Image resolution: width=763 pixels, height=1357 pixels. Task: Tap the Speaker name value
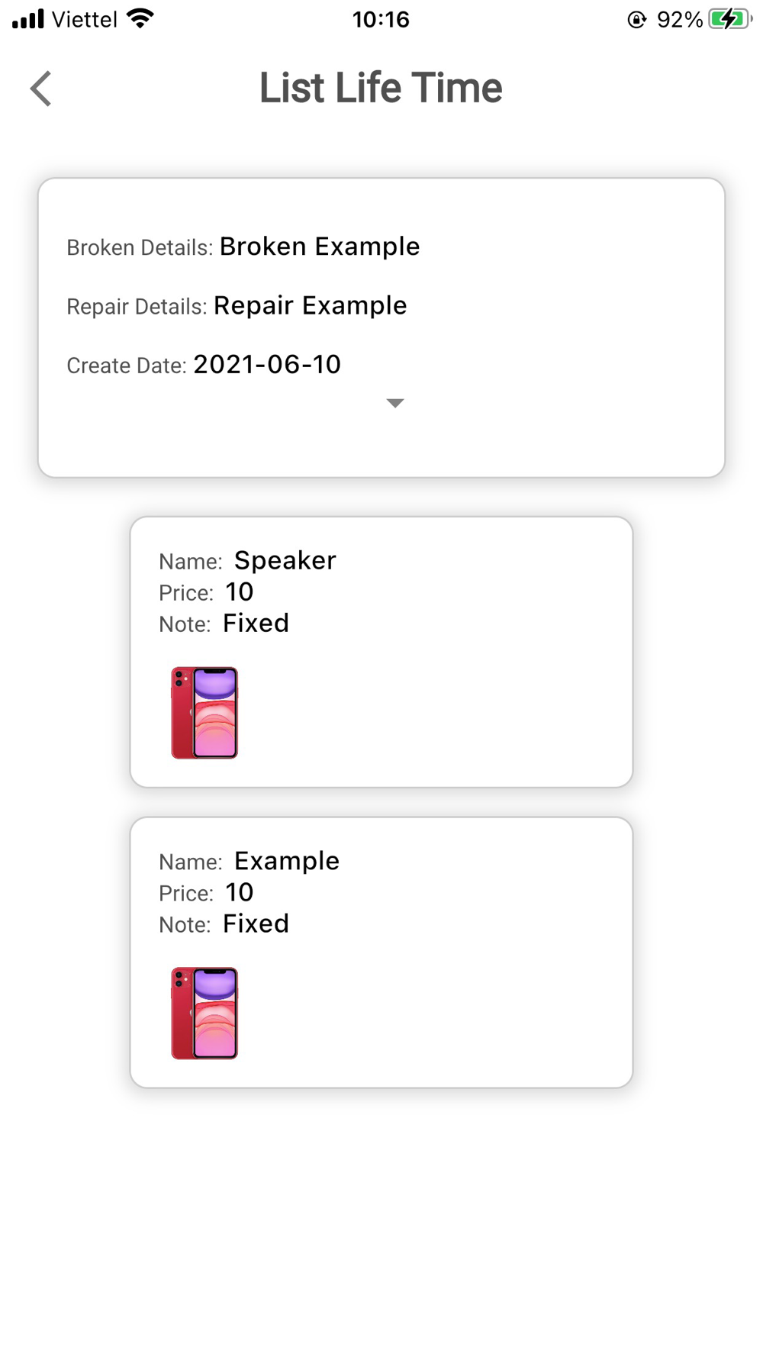[x=285, y=560]
